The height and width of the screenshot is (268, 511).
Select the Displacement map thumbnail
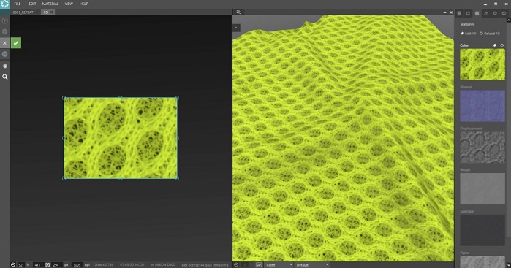point(482,148)
